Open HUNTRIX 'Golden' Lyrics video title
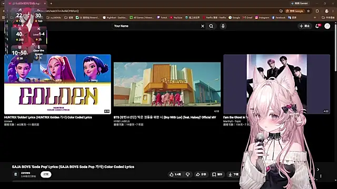The image size is (337, 189). tap(48, 118)
